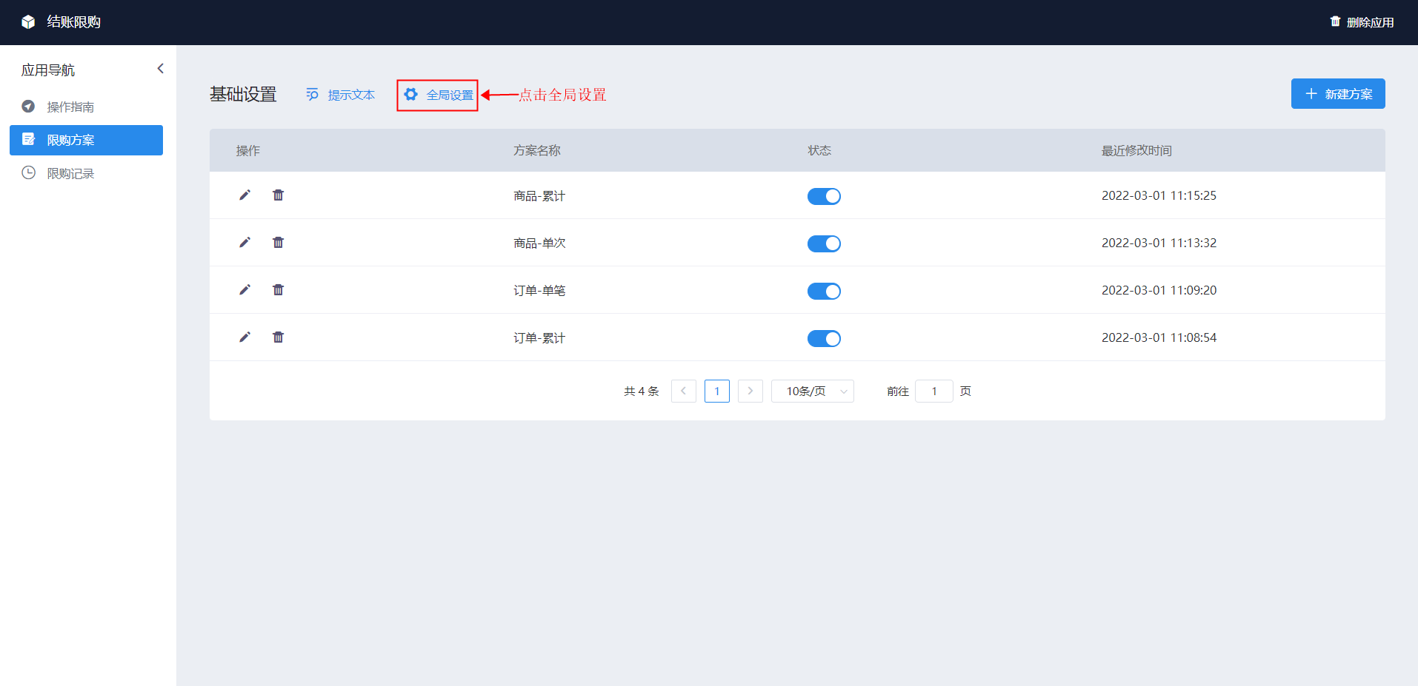Click the 删除应用 text in header
1418x686 pixels.
coord(1370,22)
